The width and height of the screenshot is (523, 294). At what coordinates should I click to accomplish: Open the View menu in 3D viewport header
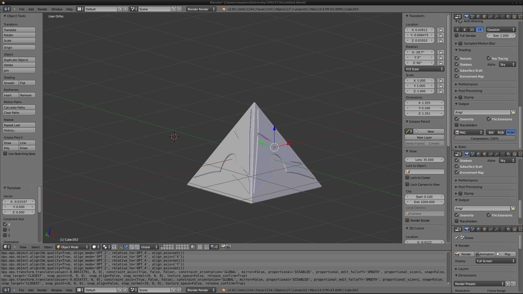point(23,247)
